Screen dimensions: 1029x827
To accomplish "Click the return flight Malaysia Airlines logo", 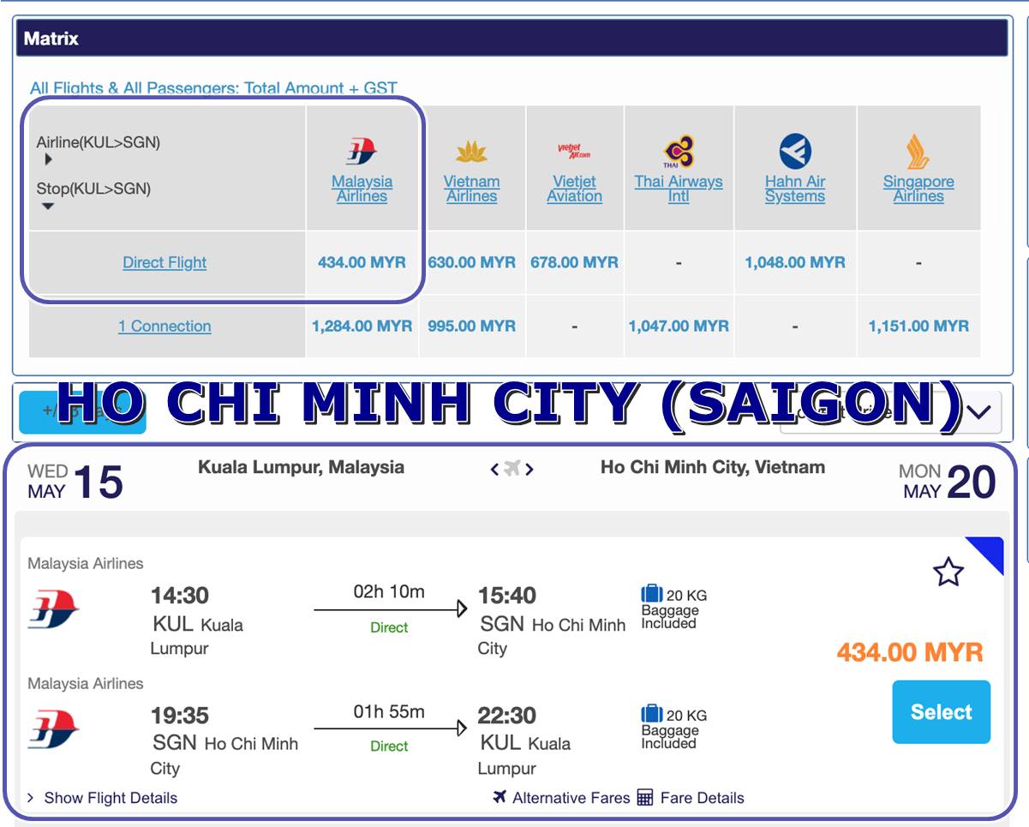I will [x=53, y=729].
